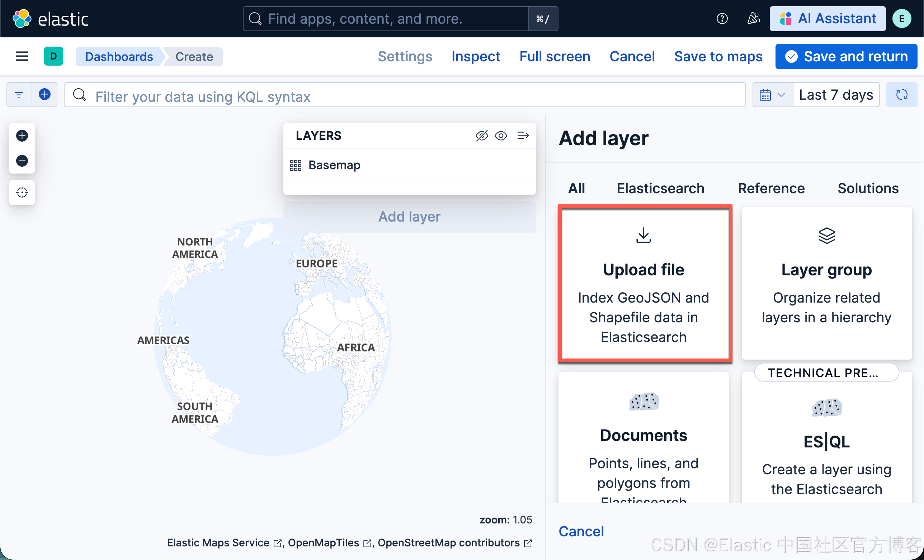This screenshot has height=560, width=924.
Task: Open the Last 7 days time picker
Action: pos(836,95)
